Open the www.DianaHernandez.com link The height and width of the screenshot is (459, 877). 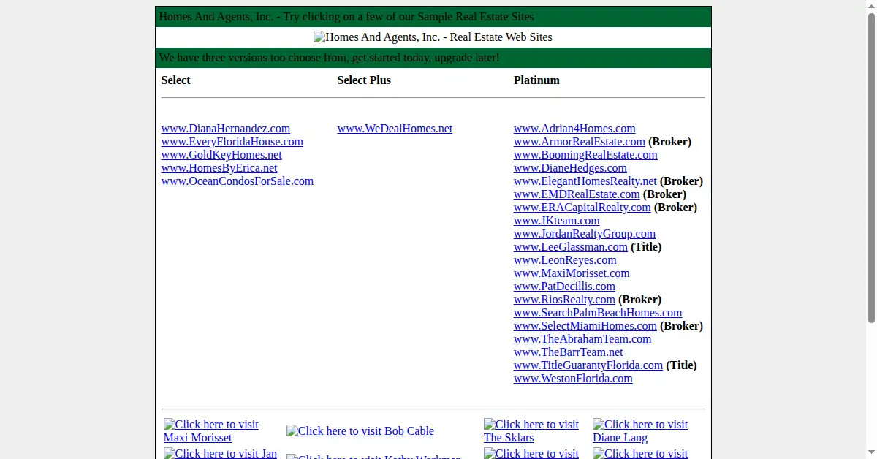pos(226,129)
